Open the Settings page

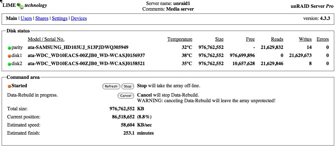tap(60, 18)
